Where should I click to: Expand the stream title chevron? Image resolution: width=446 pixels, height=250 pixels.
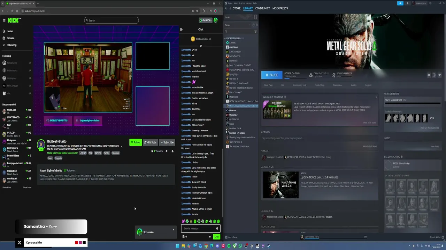click(122, 146)
